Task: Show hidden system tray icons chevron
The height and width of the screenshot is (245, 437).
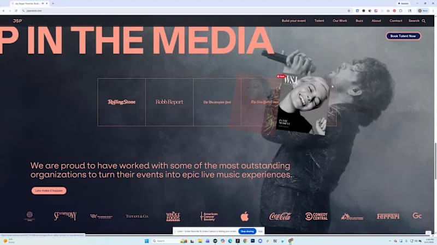Action: click(390, 241)
